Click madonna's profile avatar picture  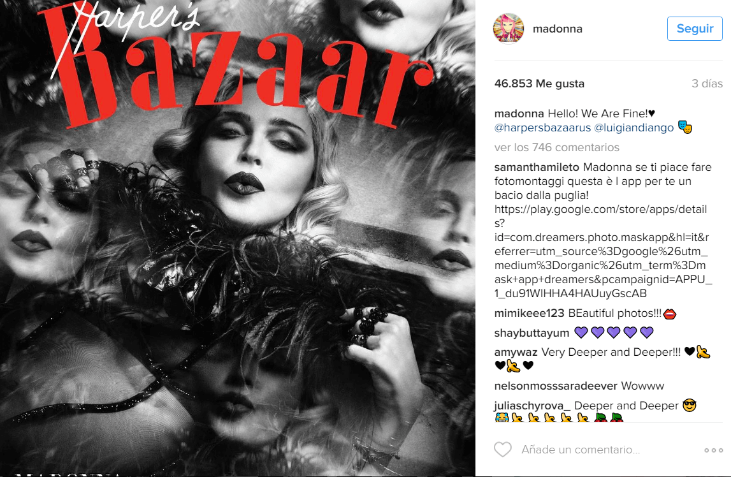[508, 29]
